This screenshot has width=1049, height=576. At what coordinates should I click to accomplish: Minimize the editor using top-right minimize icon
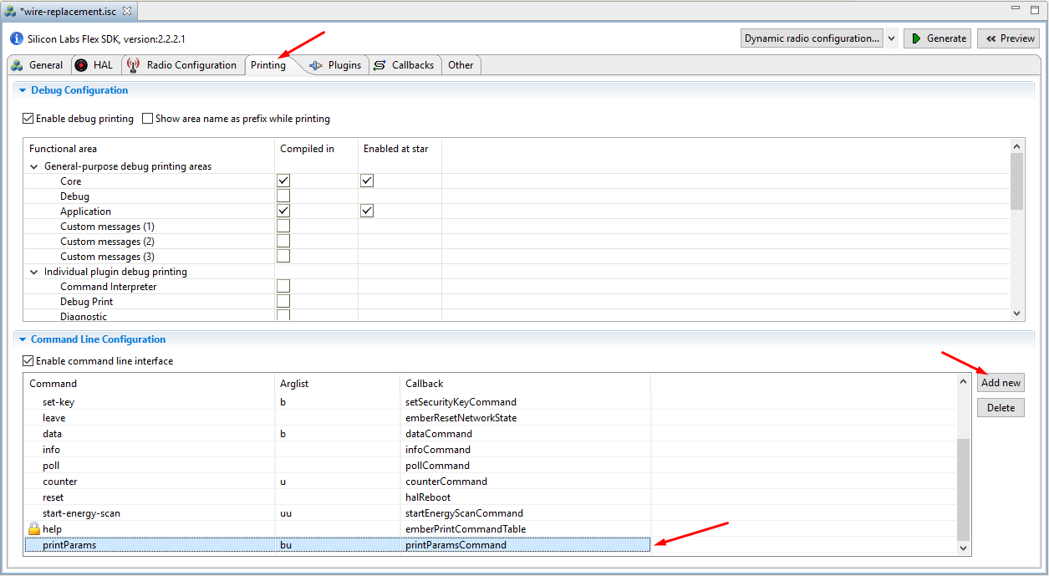click(x=1016, y=10)
